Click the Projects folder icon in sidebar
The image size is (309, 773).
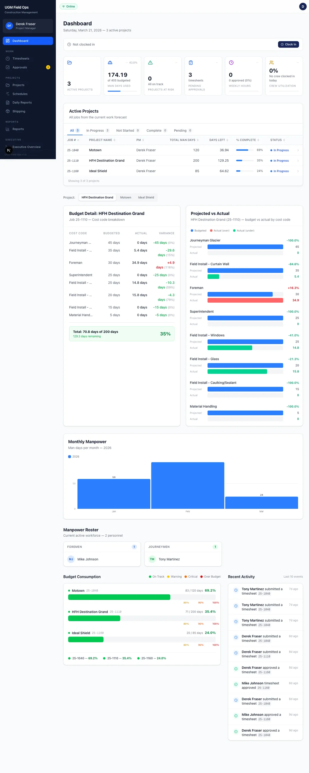[x=8, y=85]
